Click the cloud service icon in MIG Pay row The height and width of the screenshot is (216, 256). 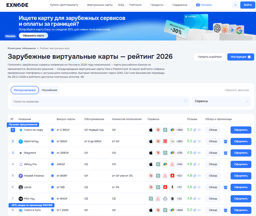pos(165,199)
